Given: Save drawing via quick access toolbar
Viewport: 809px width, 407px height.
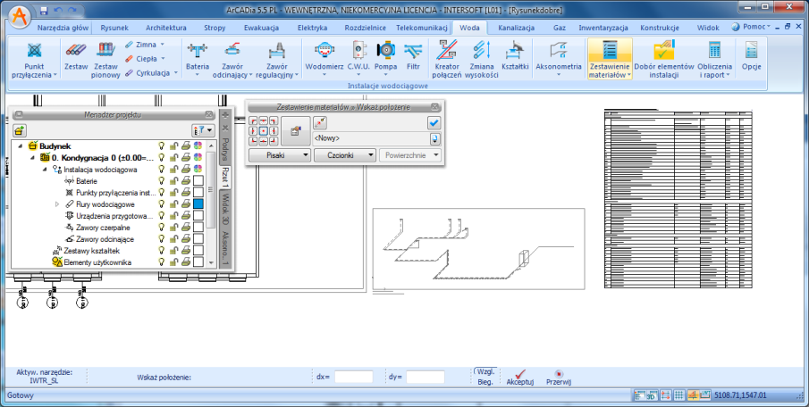Looking at the screenshot, I should point(44,11).
